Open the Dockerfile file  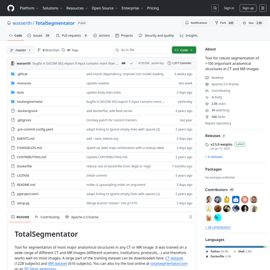(24, 166)
